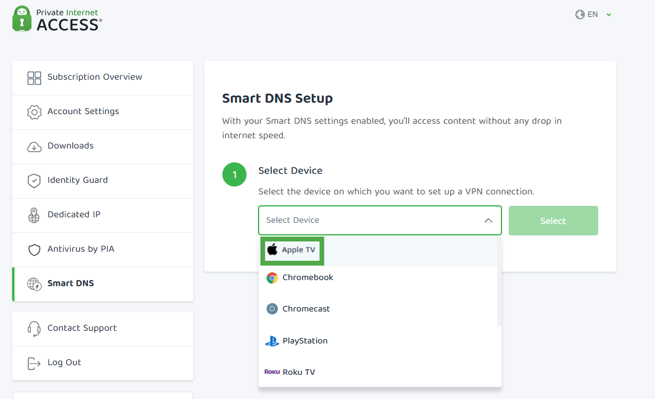The image size is (655, 399).
Task: Click the EN language label
Action: click(x=592, y=14)
